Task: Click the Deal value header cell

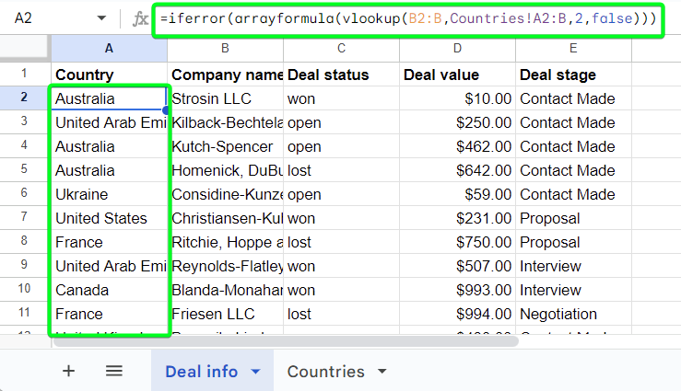Action: 457,75
